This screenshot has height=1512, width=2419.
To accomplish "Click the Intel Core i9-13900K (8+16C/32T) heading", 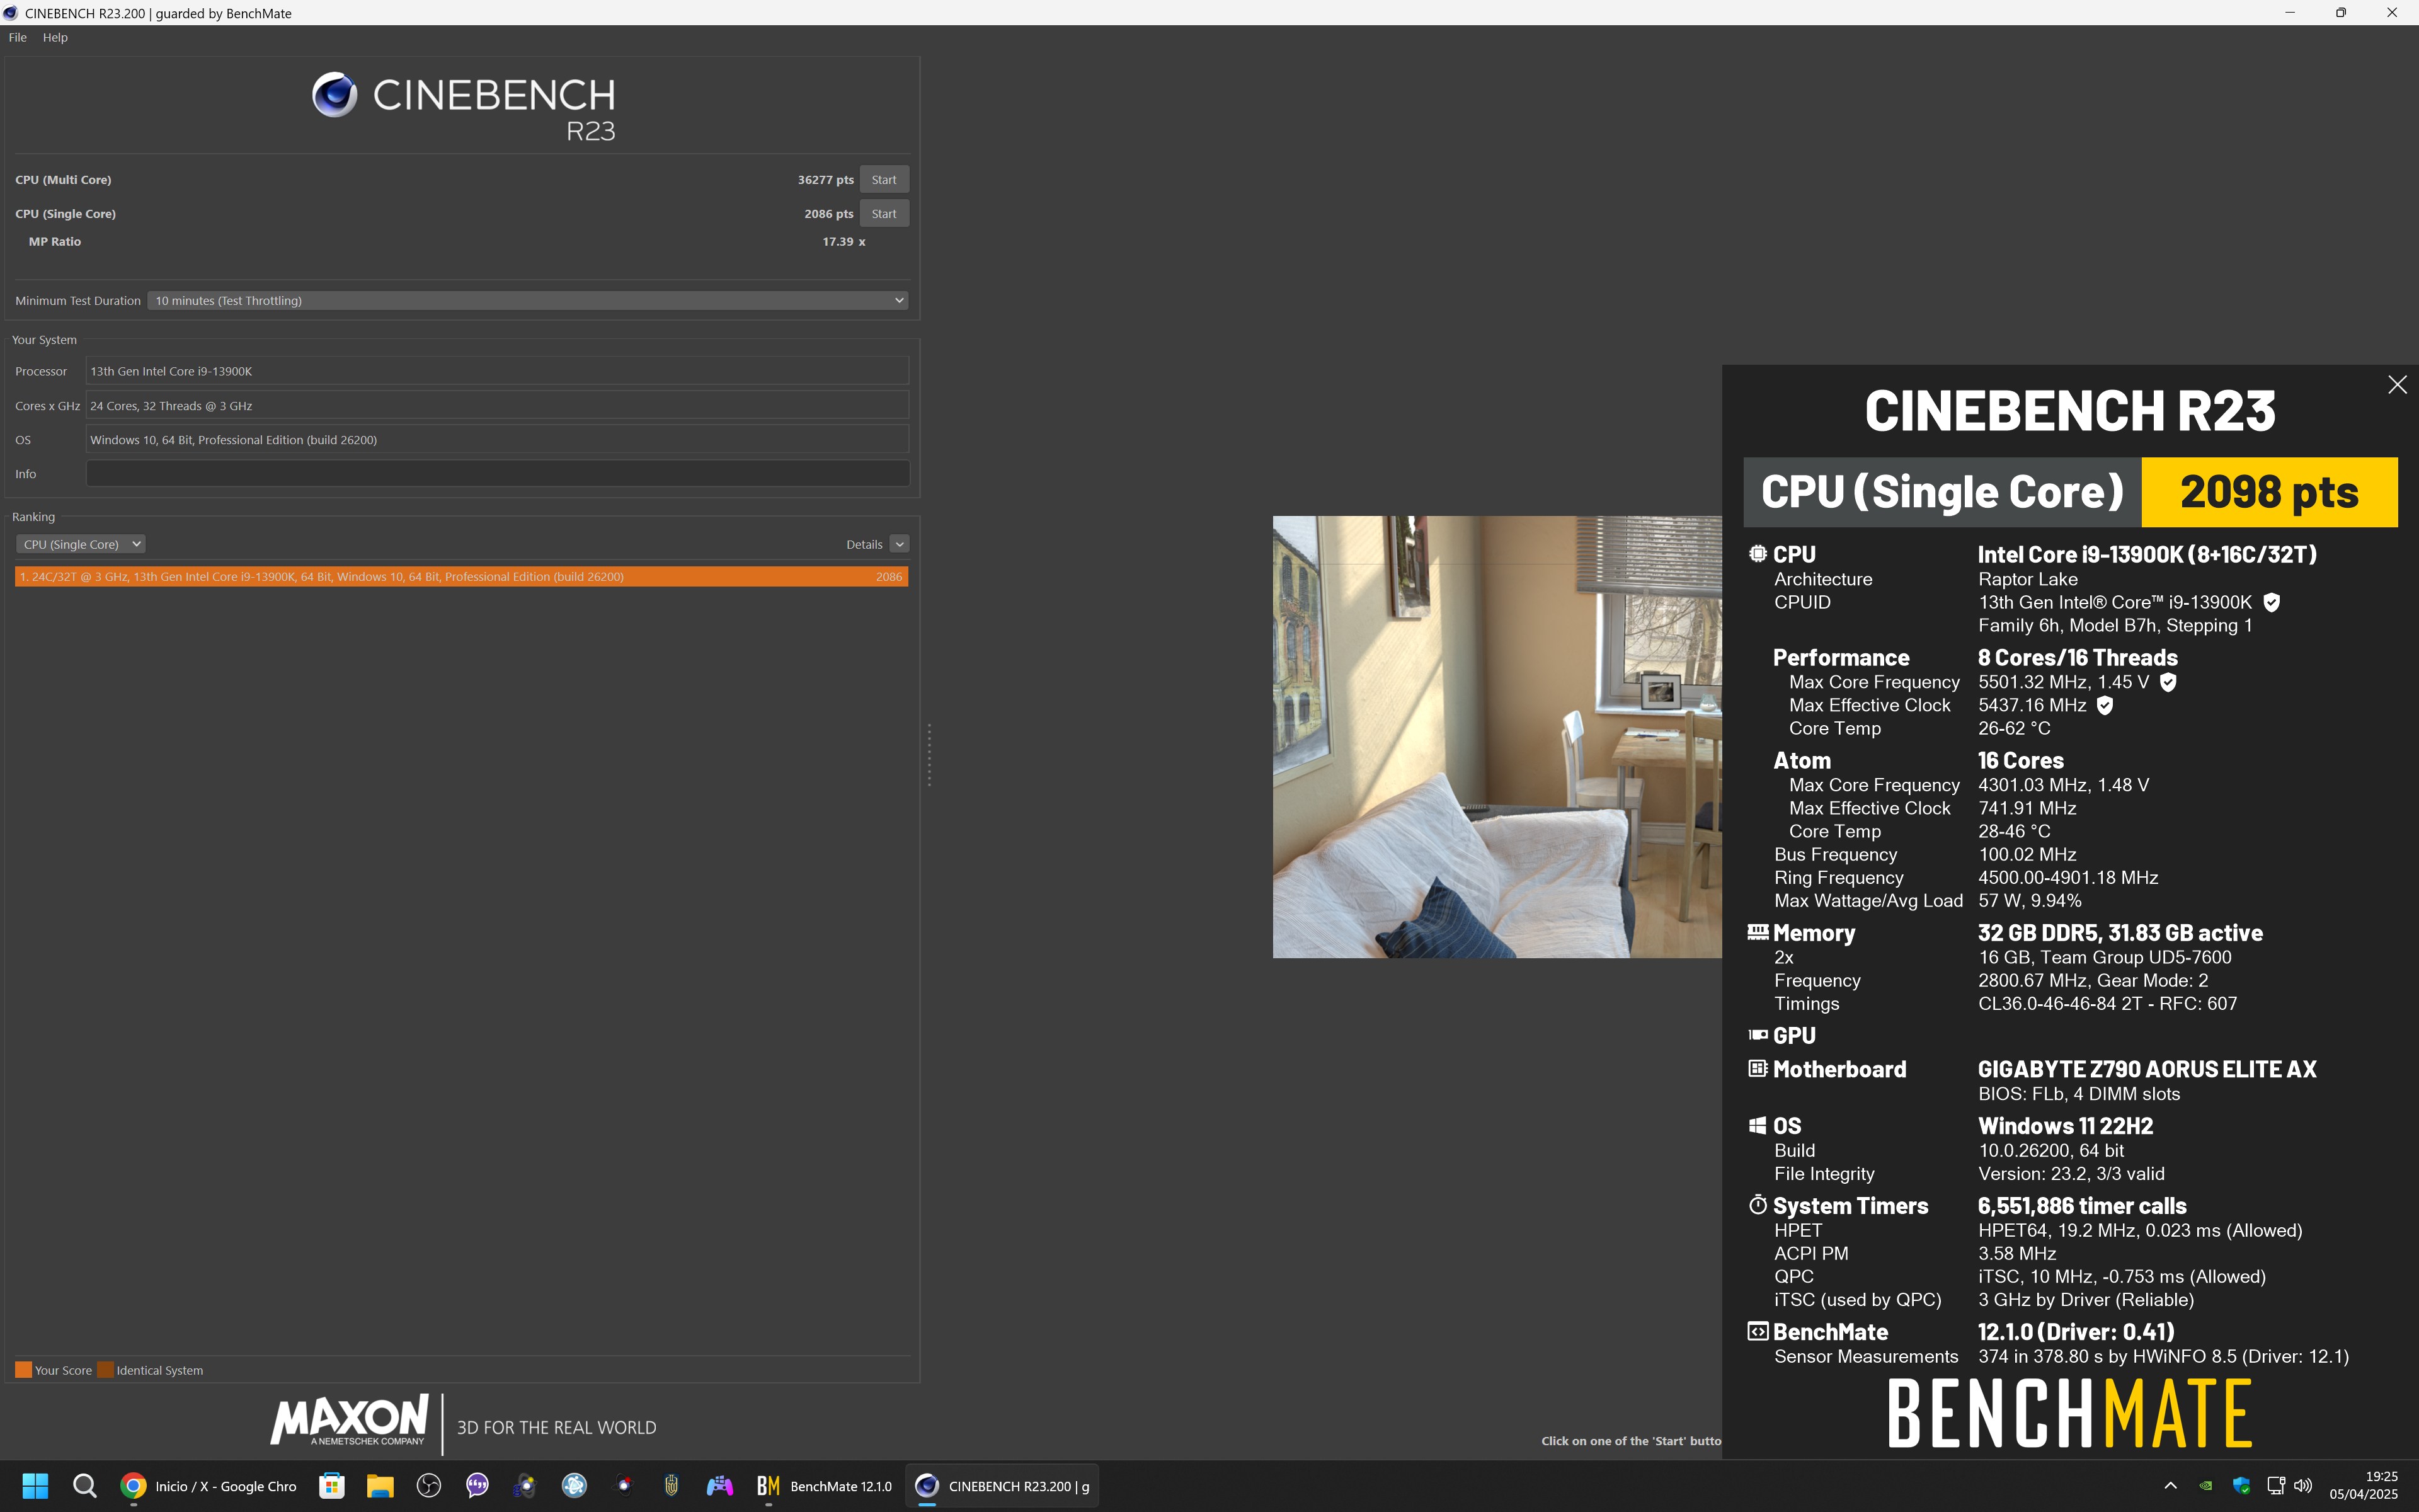I will point(2146,554).
